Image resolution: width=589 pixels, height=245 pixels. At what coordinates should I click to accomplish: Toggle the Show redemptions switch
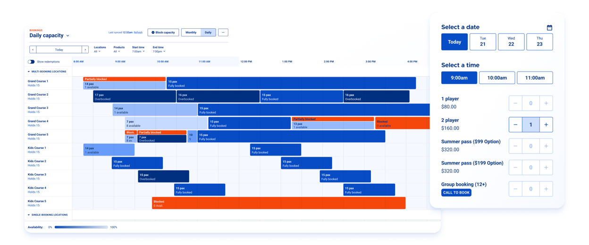tap(31, 62)
